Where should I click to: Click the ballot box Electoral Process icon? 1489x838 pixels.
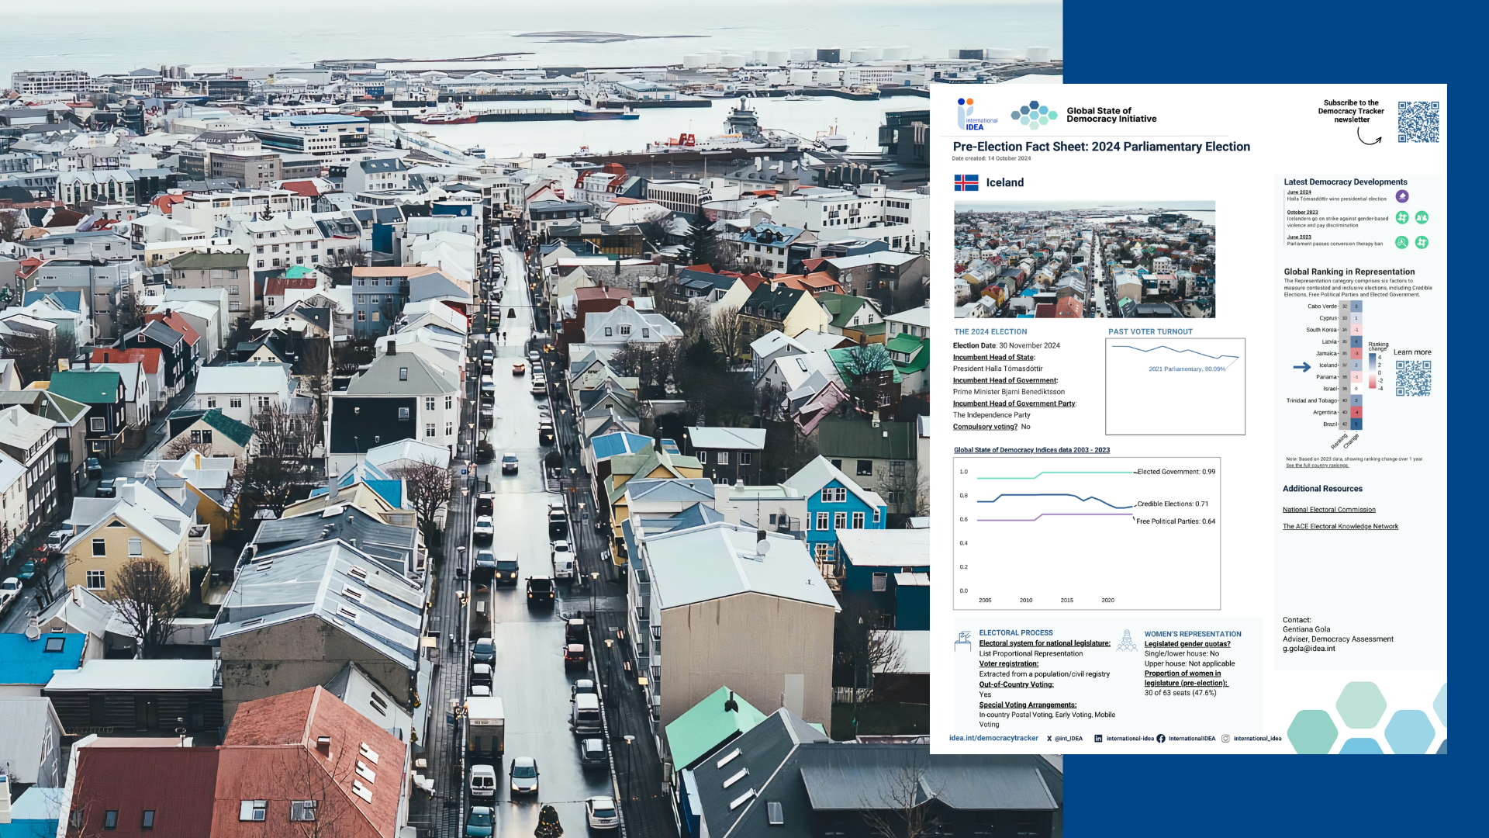(963, 641)
